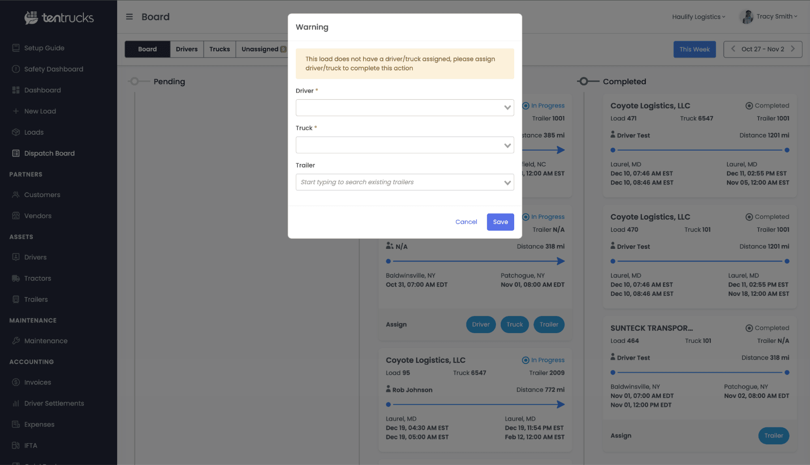
Task: Switch to the Drivers tab
Action: coord(186,49)
